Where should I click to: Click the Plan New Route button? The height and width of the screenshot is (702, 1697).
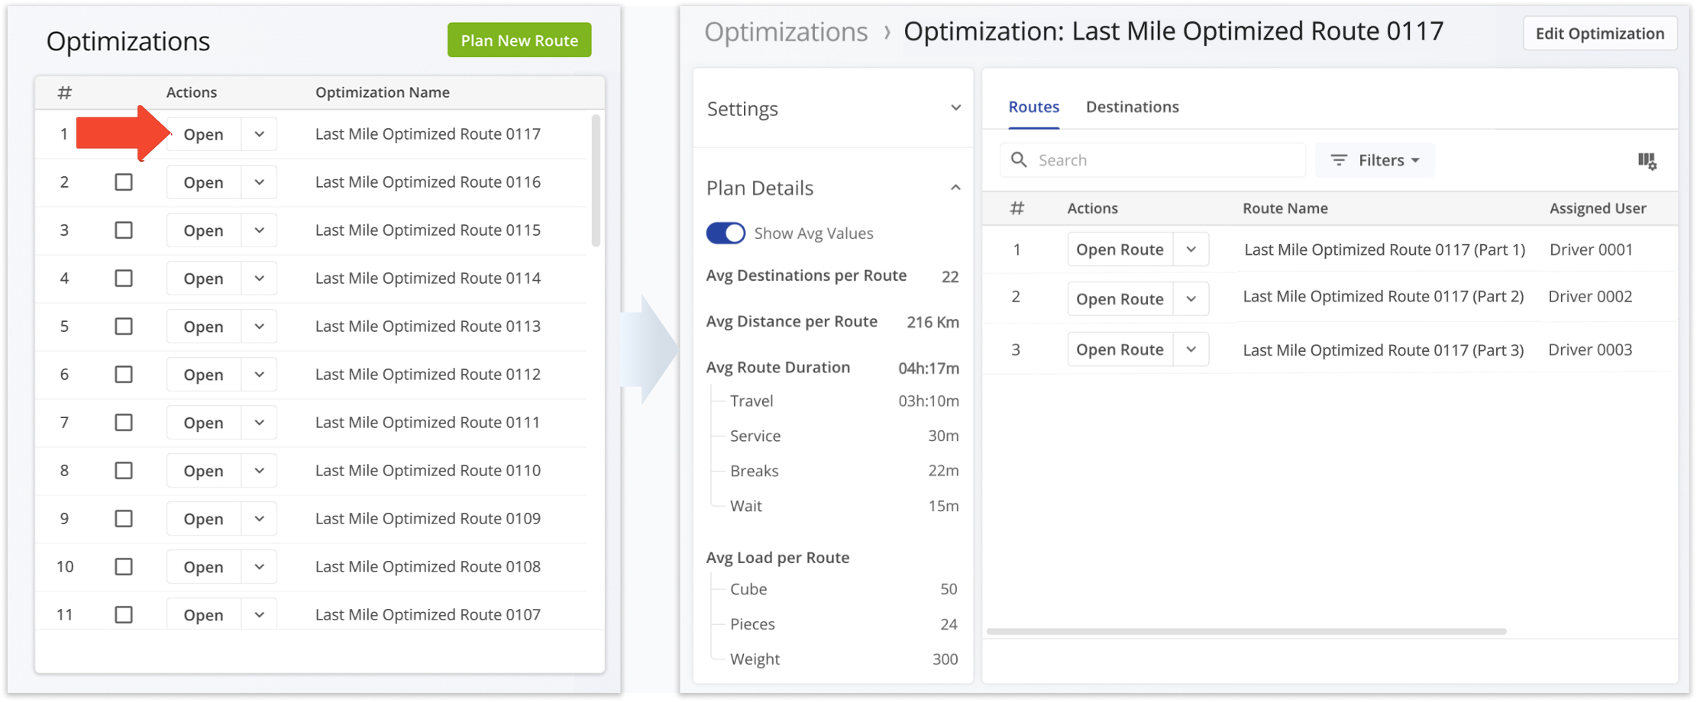(x=519, y=40)
